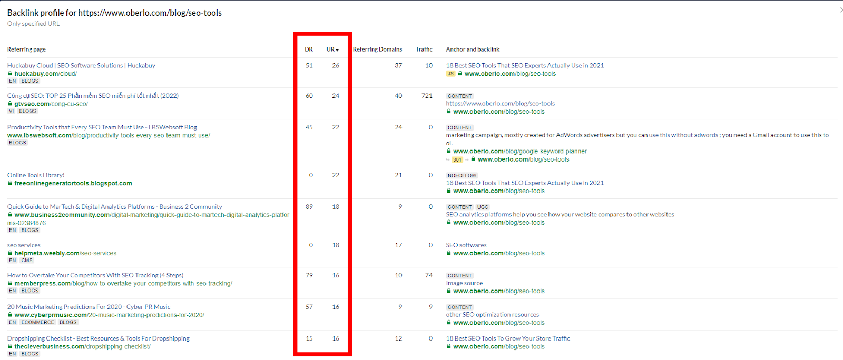Viewport: 843px width, 360px height.
Task: Open the 'seo services' page title link
Action: pyautogui.click(x=24, y=245)
